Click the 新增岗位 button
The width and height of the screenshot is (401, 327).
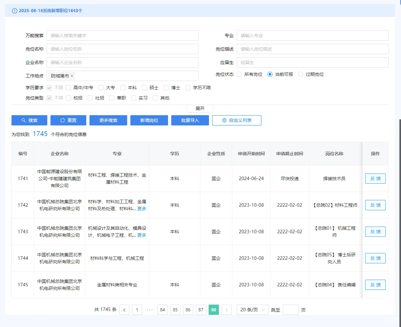pyautogui.click(x=149, y=120)
